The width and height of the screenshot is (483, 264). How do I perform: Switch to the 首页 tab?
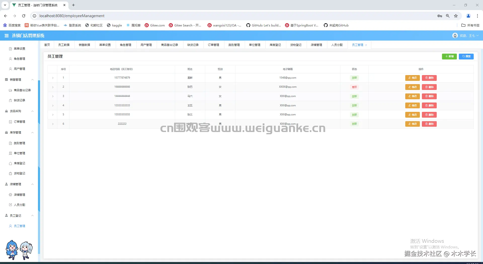pyautogui.click(x=47, y=45)
